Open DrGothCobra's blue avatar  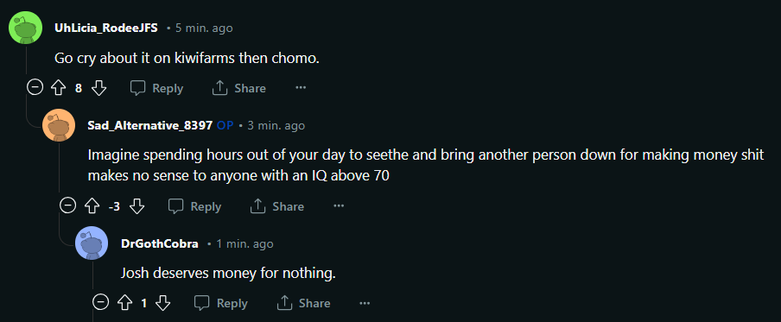click(92, 243)
